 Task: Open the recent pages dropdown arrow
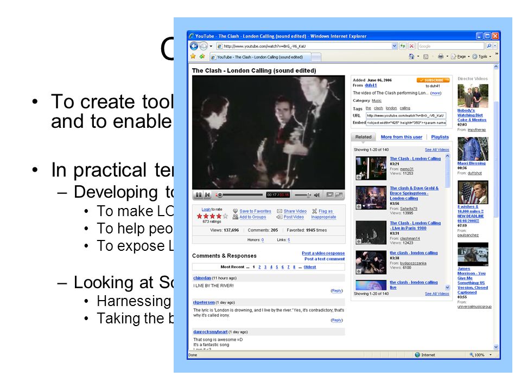point(211,46)
